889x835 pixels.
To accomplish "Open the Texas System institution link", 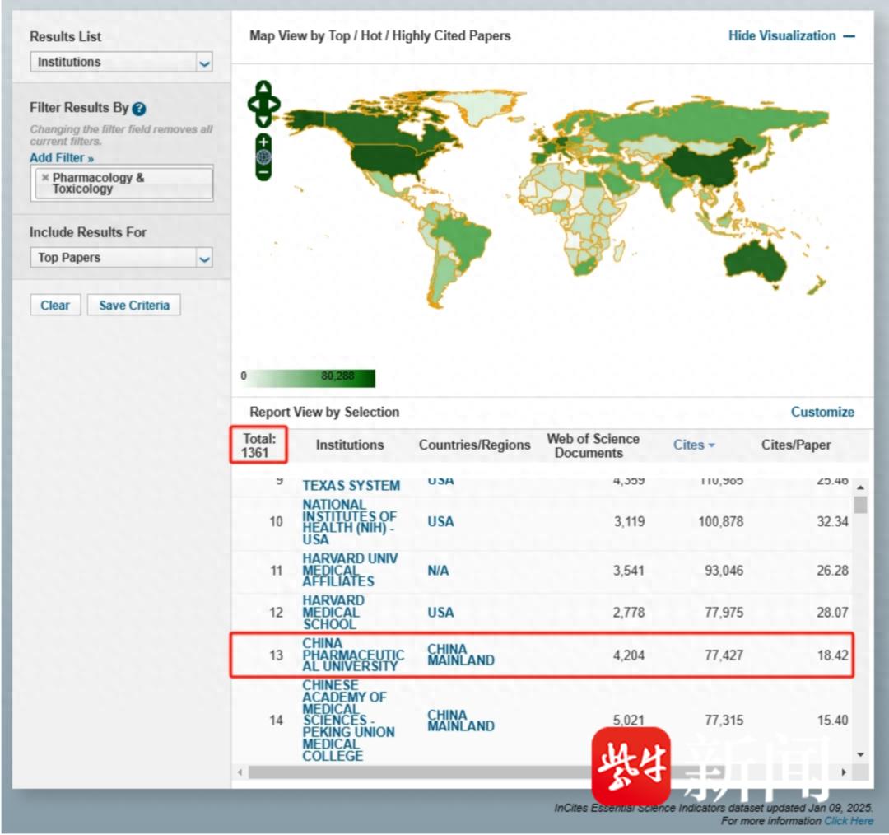I will coord(351,486).
